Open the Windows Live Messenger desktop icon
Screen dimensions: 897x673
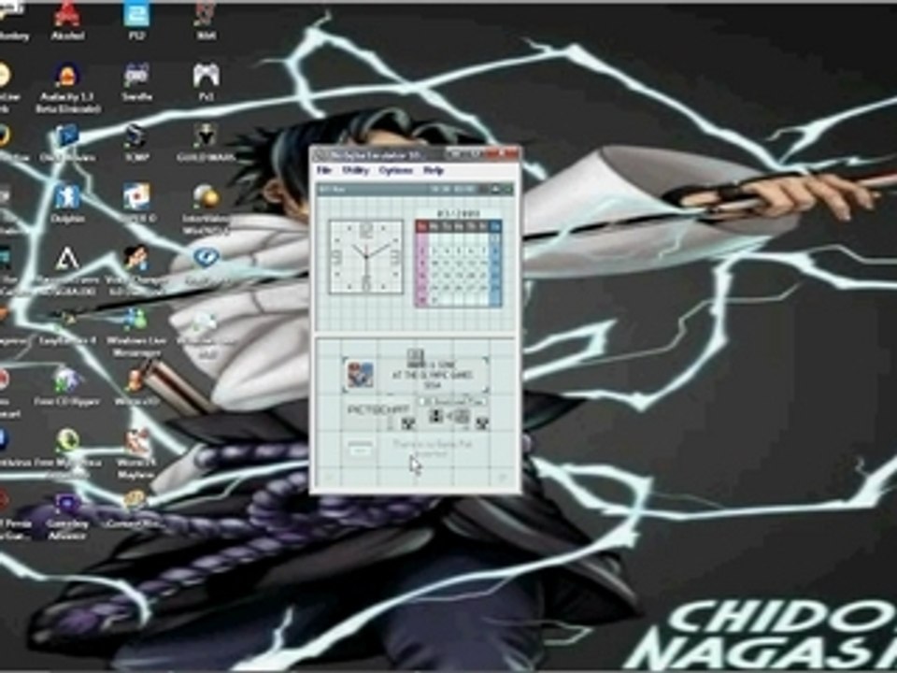[136, 333]
